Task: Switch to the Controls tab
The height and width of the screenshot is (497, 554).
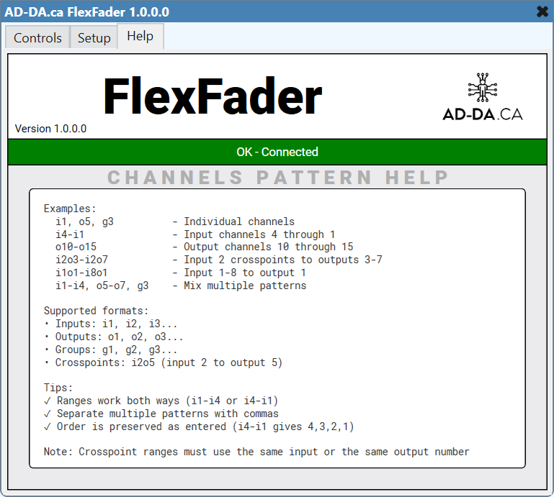Action: pos(37,38)
